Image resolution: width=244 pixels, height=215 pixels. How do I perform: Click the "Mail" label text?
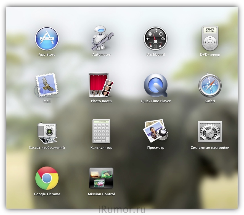click(x=47, y=101)
